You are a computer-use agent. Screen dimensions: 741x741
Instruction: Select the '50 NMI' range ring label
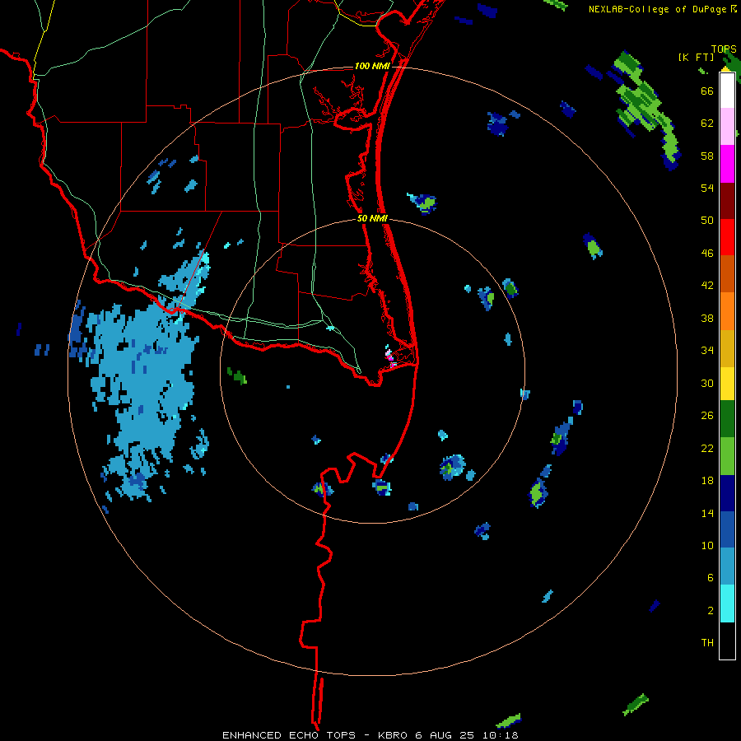(x=372, y=218)
